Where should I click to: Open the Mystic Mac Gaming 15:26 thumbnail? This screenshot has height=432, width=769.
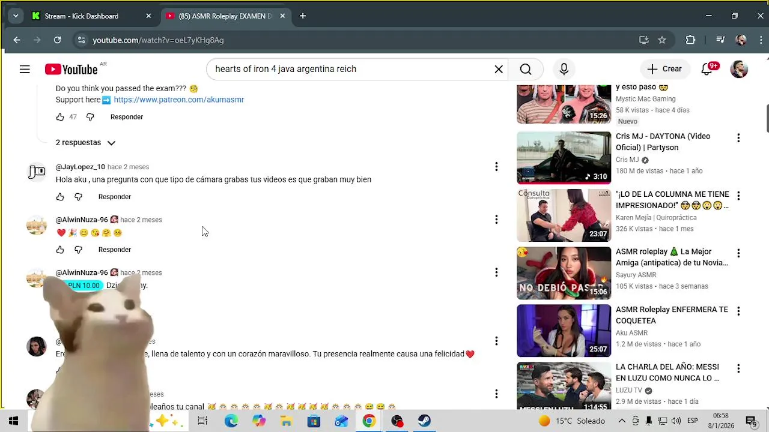[564, 104]
